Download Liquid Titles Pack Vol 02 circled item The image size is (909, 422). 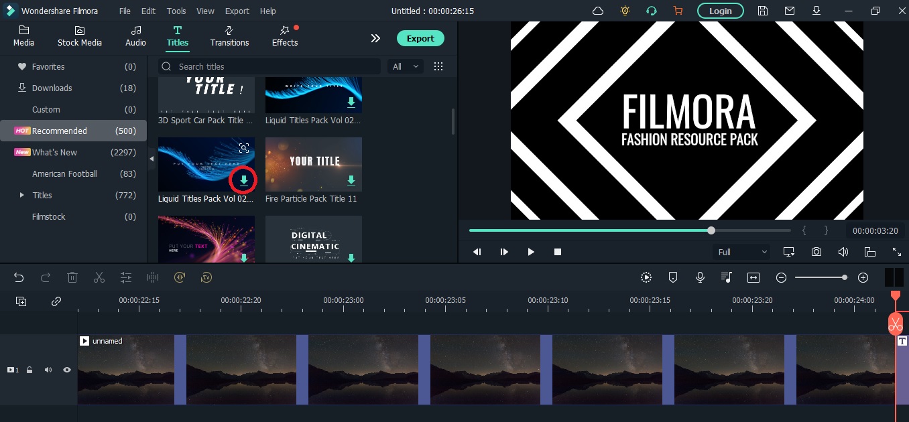pyautogui.click(x=244, y=180)
